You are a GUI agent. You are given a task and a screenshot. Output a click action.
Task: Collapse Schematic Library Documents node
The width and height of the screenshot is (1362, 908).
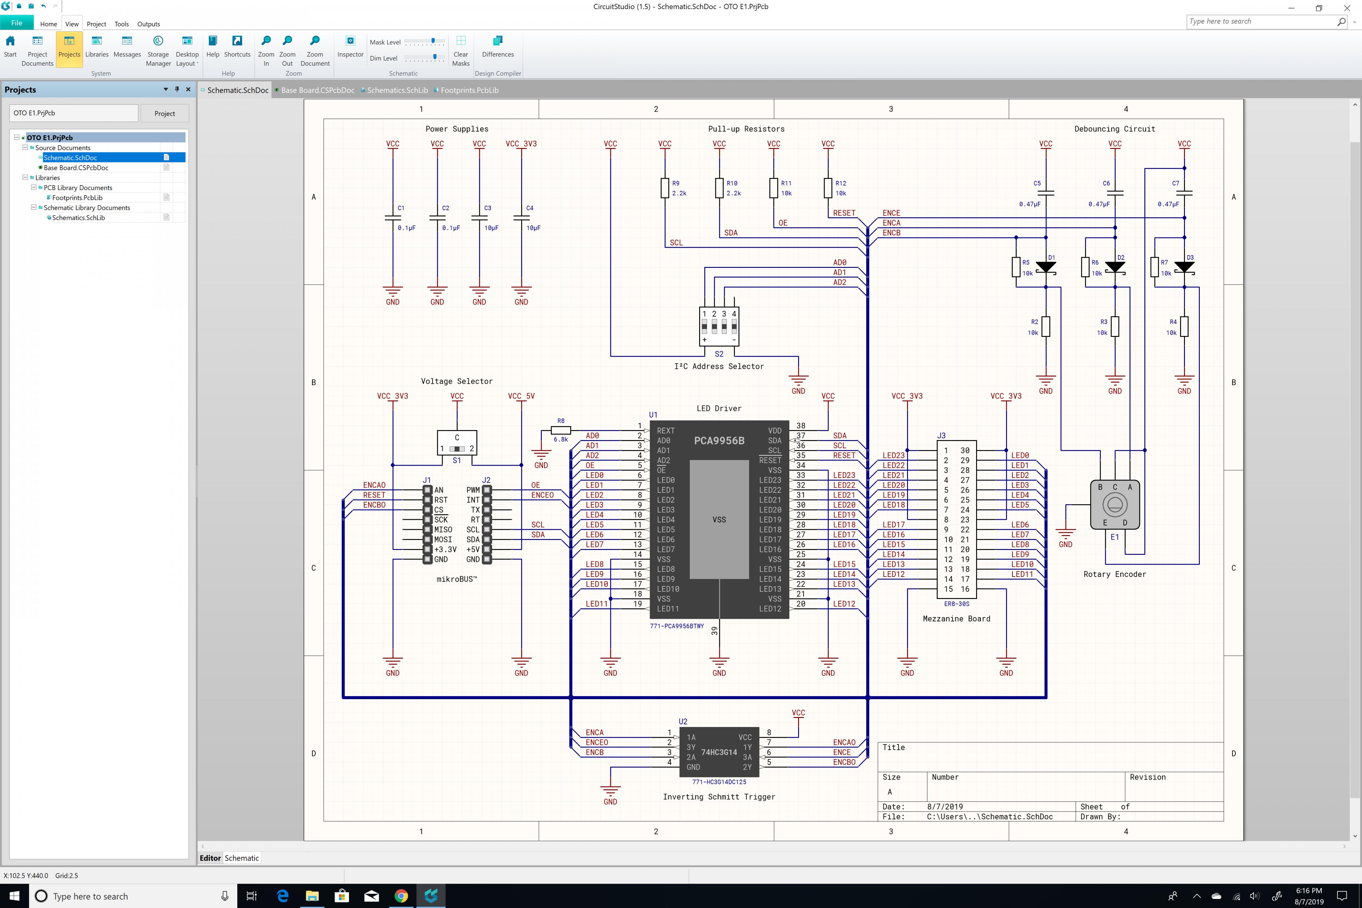point(34,207)
